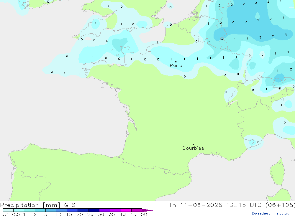Pick the 20–25 mm legend color swatch
295x216 pixels.
(83, 210)
